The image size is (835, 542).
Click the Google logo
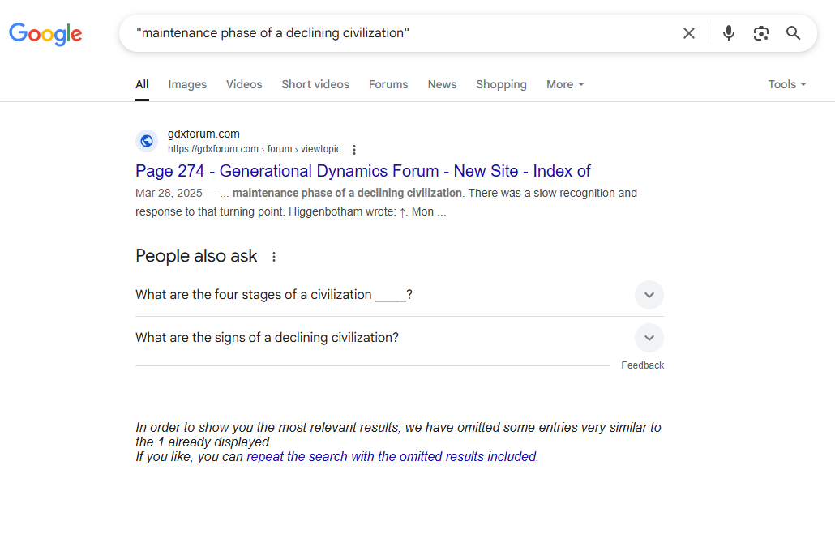click(45, 34)
